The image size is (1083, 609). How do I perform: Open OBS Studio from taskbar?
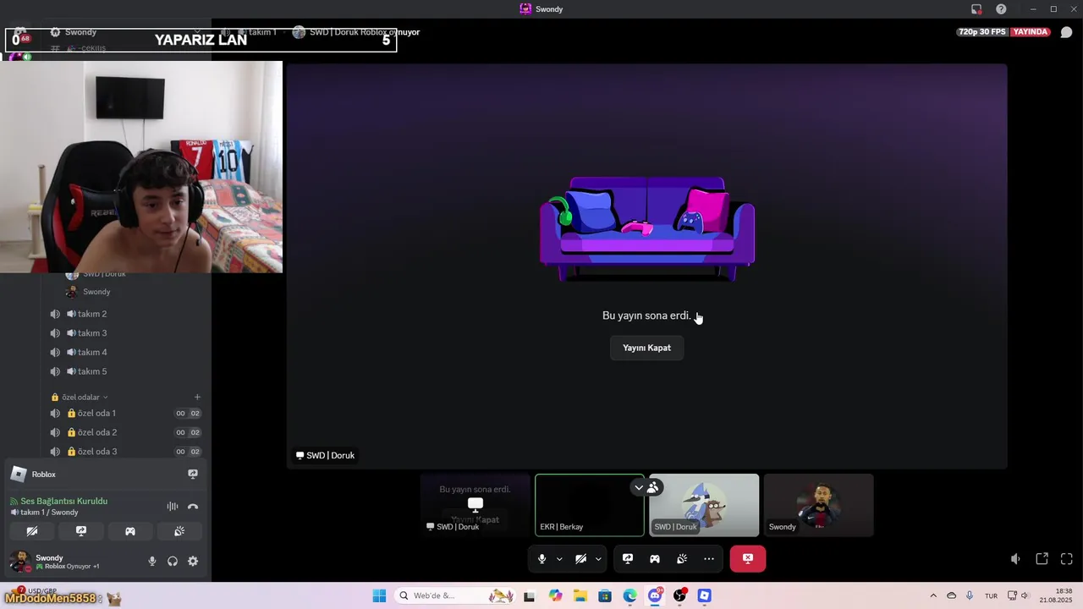679,596
